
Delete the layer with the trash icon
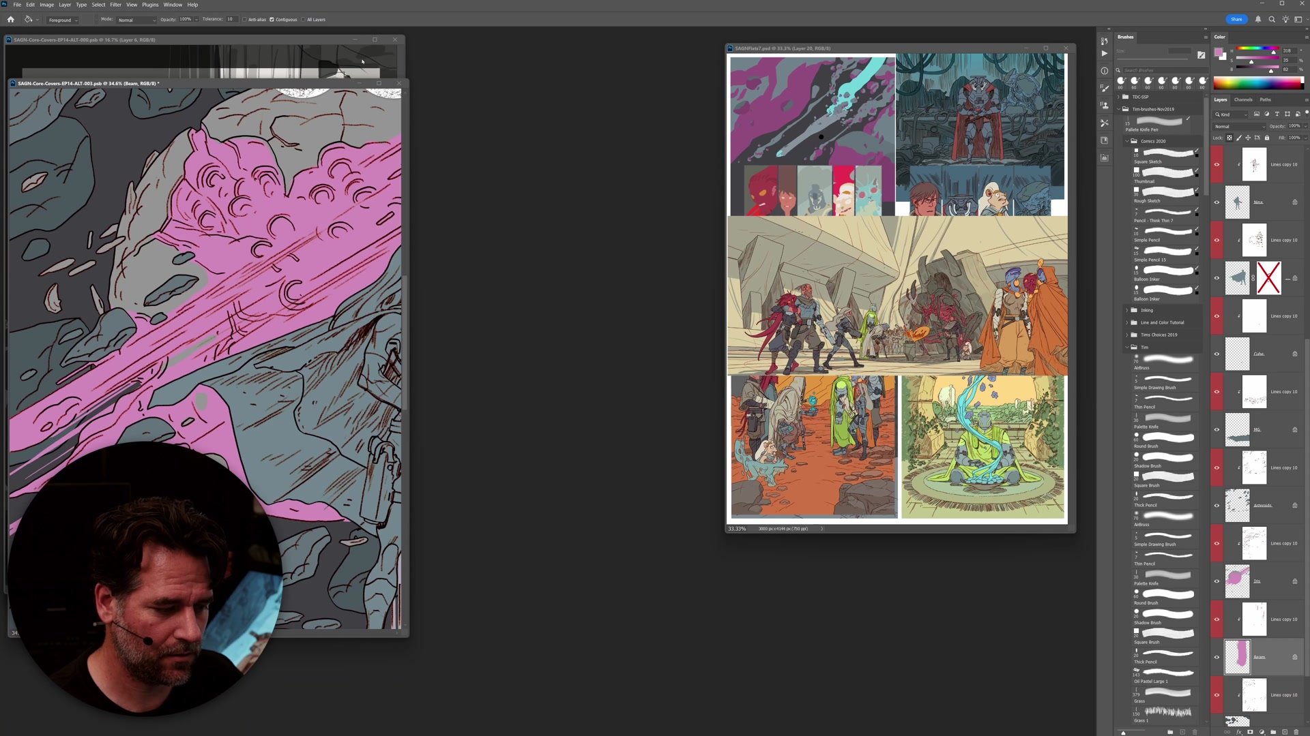1296,732
